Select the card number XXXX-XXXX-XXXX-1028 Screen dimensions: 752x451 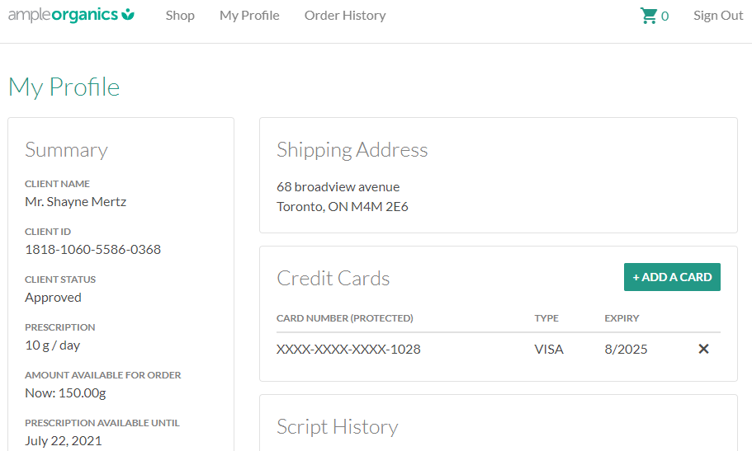click(348, 349)
